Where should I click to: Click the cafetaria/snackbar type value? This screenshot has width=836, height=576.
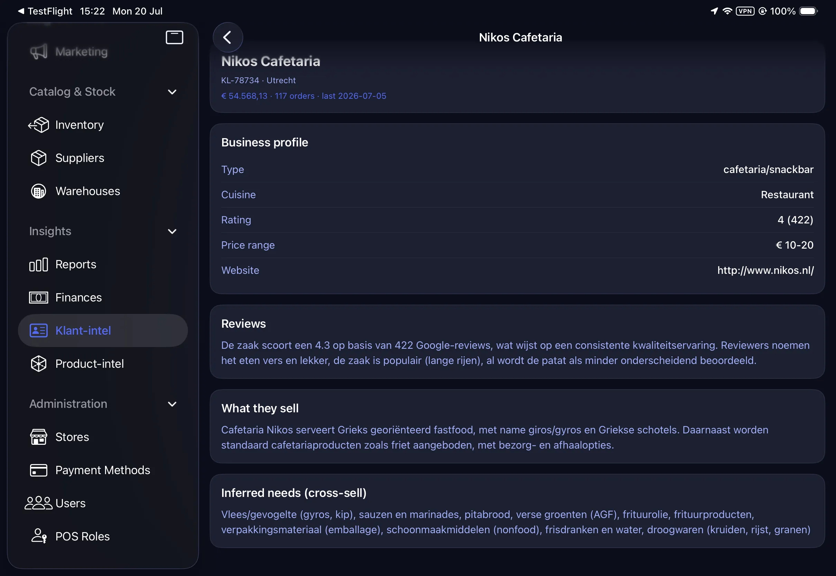(x=768, y=170)
